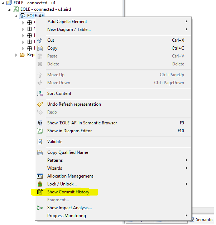Click the Validate checkmark icon
Image resolution: width=216 pixels, height=225 pixels.
(x=40, y=142)
